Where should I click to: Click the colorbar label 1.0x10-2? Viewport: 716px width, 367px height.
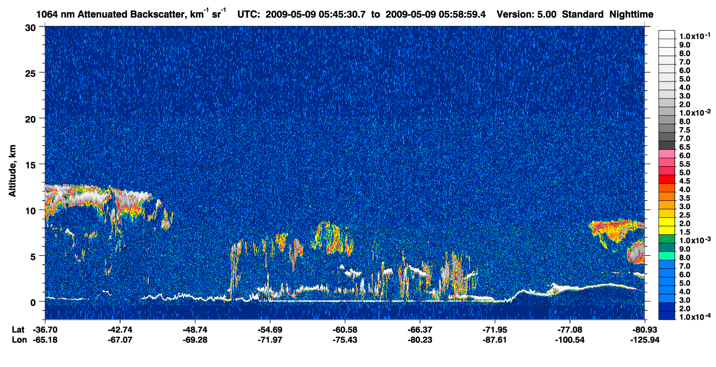[695, 112]
